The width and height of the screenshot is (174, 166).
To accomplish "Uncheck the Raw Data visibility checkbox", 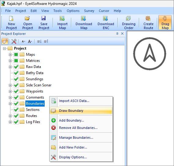I will (16, 67).
